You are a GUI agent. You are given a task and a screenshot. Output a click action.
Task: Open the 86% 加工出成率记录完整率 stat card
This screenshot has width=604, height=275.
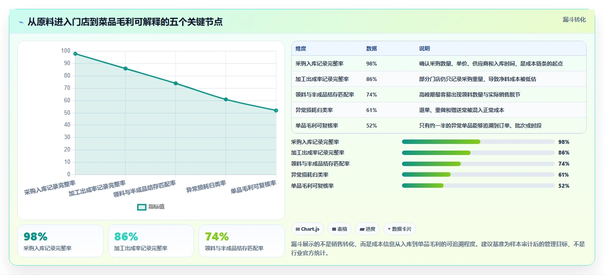151,241
